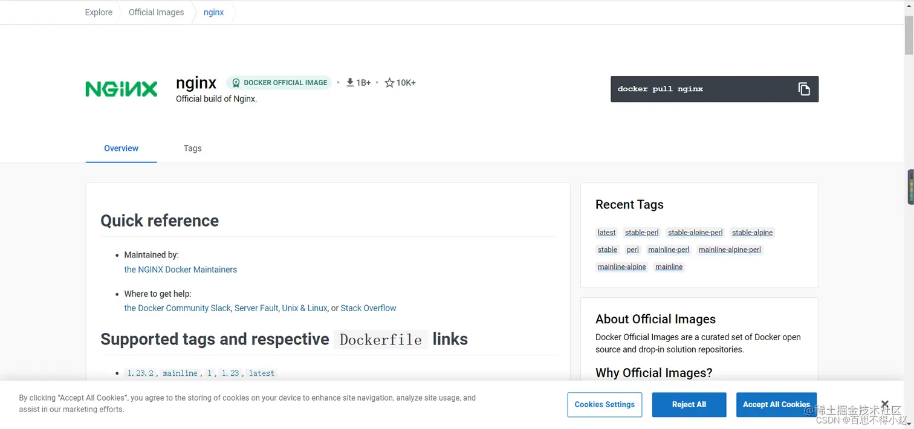Image resolution: width=914 pixels, height=429 pixels.
Task: Click the 1.23.2 Dockerfile tag link
Action: [140, 373]
